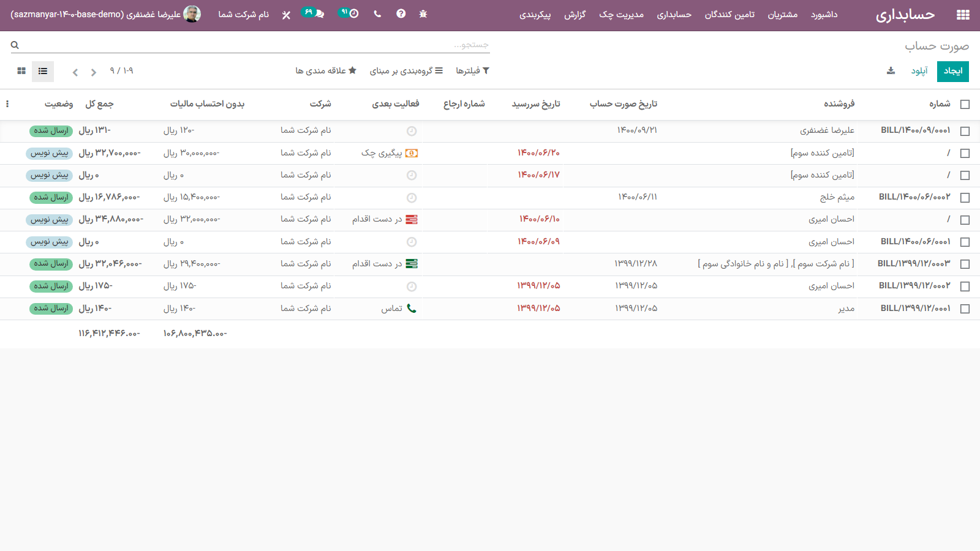Screen dimensions: 980x551
Task: Check the BILL/1400/09/0001 row checkbox
Action: 965,131
